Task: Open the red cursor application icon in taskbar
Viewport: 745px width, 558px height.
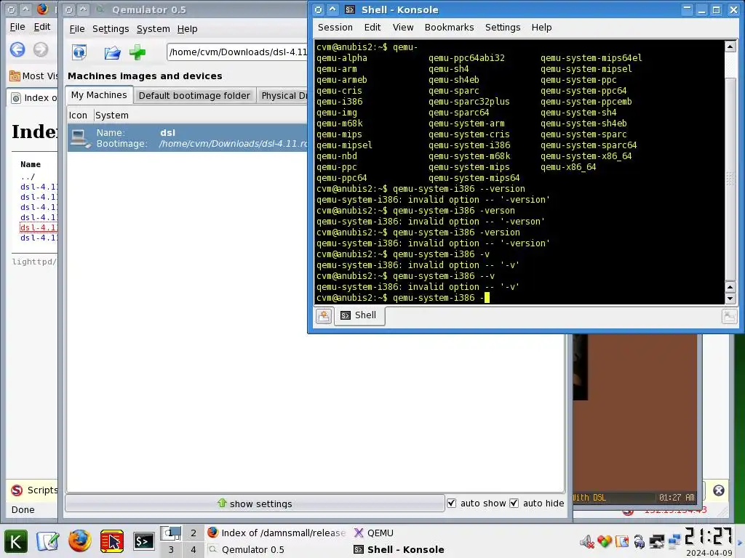Action: pyautogui.click(x=111, y=541)
